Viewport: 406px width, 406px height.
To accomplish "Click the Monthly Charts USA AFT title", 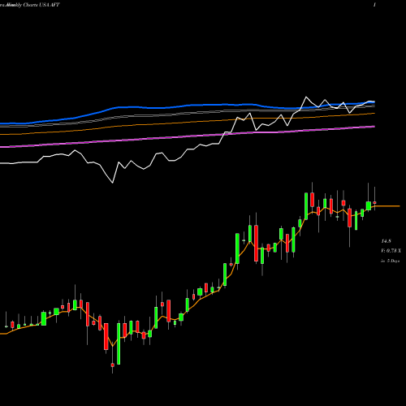I will click(x=30, y=5).
